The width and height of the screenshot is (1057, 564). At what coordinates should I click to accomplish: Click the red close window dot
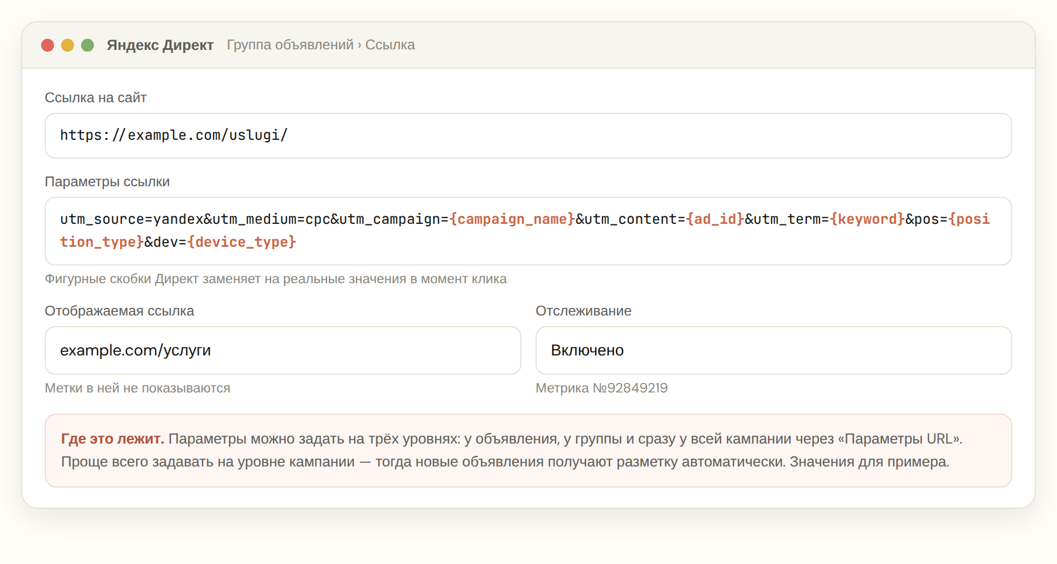tap(48, 45)
